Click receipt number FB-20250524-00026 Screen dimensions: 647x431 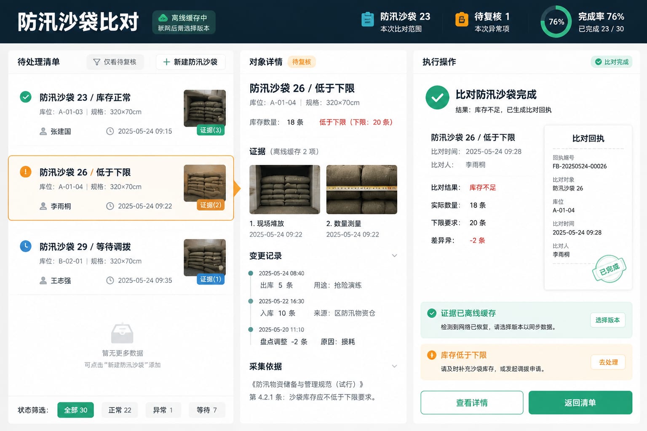(x=580, y=166)
